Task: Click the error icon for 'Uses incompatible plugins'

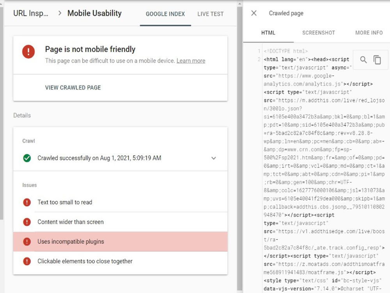Action: coord(27,242)
